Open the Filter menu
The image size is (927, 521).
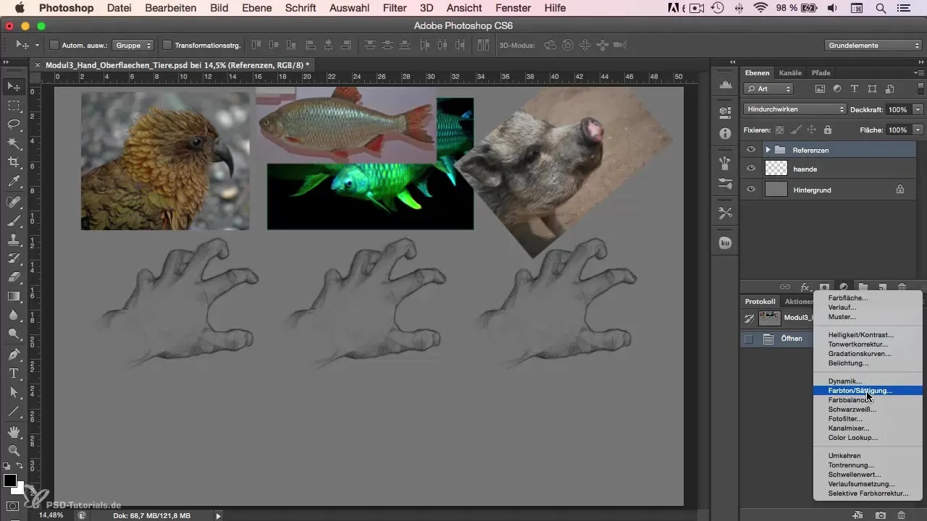click(395, 8)
